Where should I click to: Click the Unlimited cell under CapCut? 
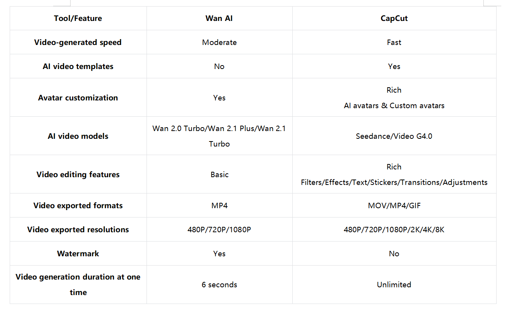point(394,285)
